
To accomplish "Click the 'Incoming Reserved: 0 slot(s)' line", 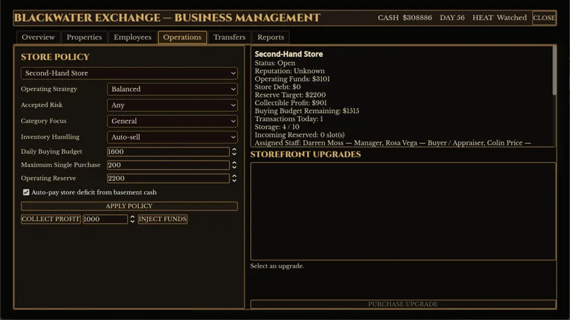I will [x=300, y=135].
